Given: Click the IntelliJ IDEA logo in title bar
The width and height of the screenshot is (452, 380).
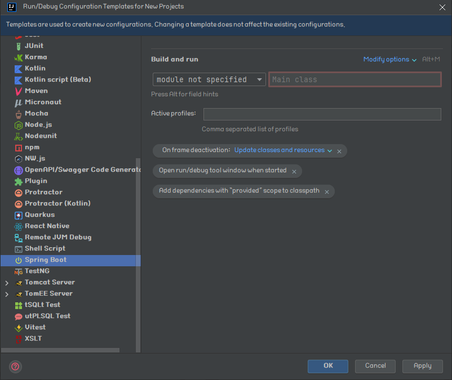Looking at the screenshot, I should pos(11,7).
